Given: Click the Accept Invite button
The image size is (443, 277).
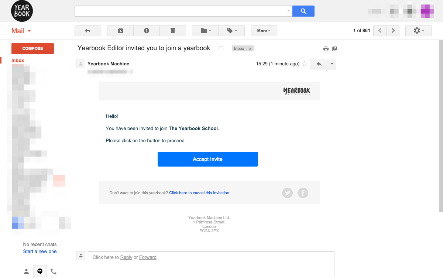Looking at the screenshot, I should [208, 159].
